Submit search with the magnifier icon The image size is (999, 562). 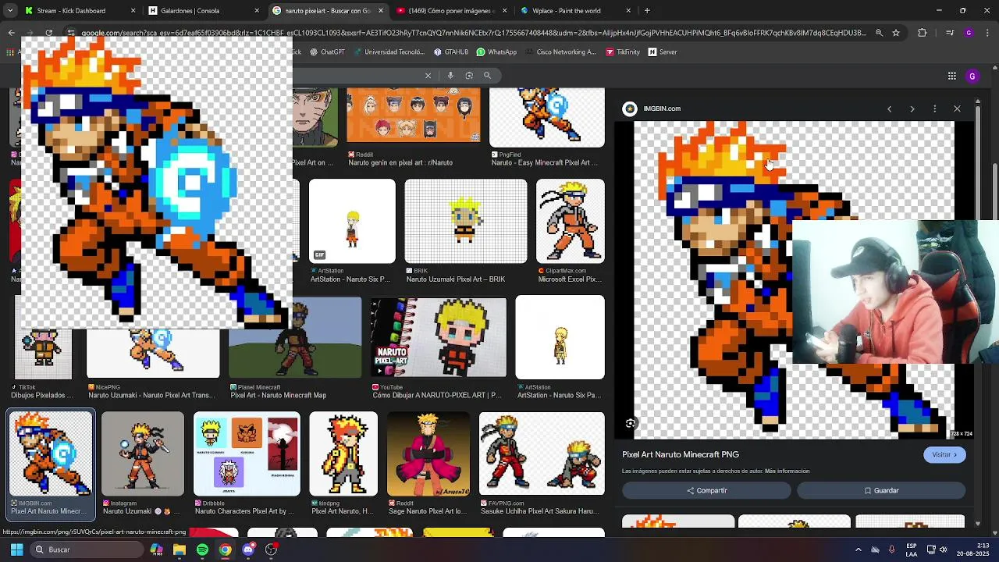[x=487, y=76]
